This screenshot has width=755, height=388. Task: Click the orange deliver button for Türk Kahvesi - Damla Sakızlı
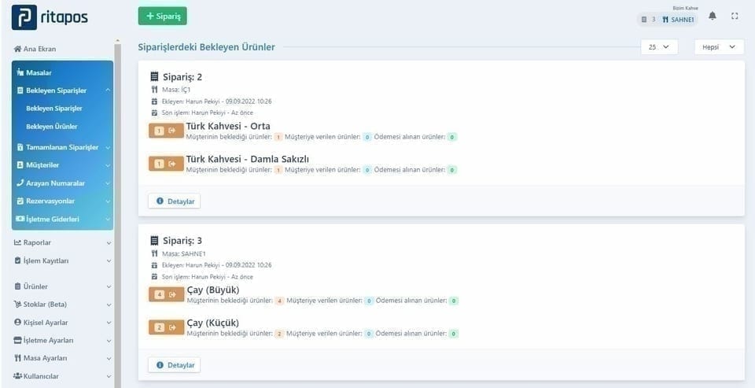click(166, 164)
